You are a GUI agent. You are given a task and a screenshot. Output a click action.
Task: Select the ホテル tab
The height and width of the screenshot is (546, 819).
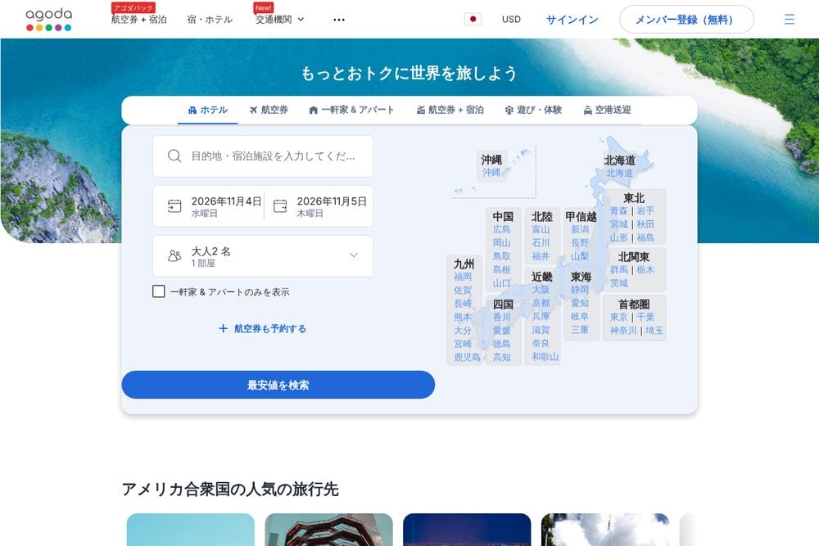click(x=207, y=111)
